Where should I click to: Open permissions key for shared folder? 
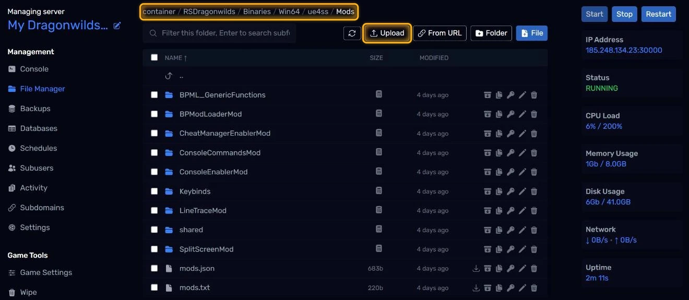(510, 230)
